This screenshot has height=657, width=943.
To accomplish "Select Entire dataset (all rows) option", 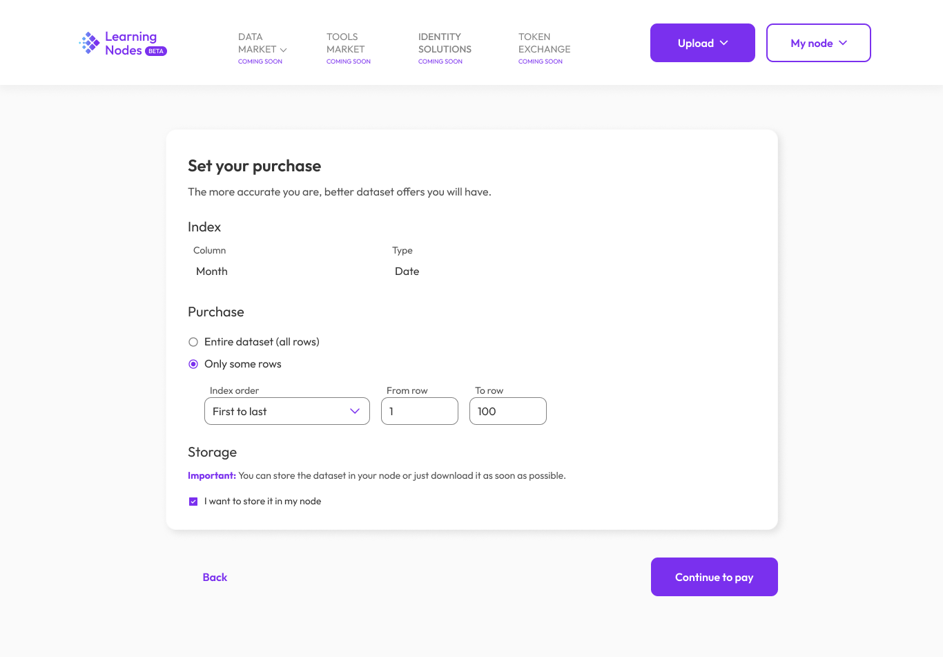I will click(193, 342).
